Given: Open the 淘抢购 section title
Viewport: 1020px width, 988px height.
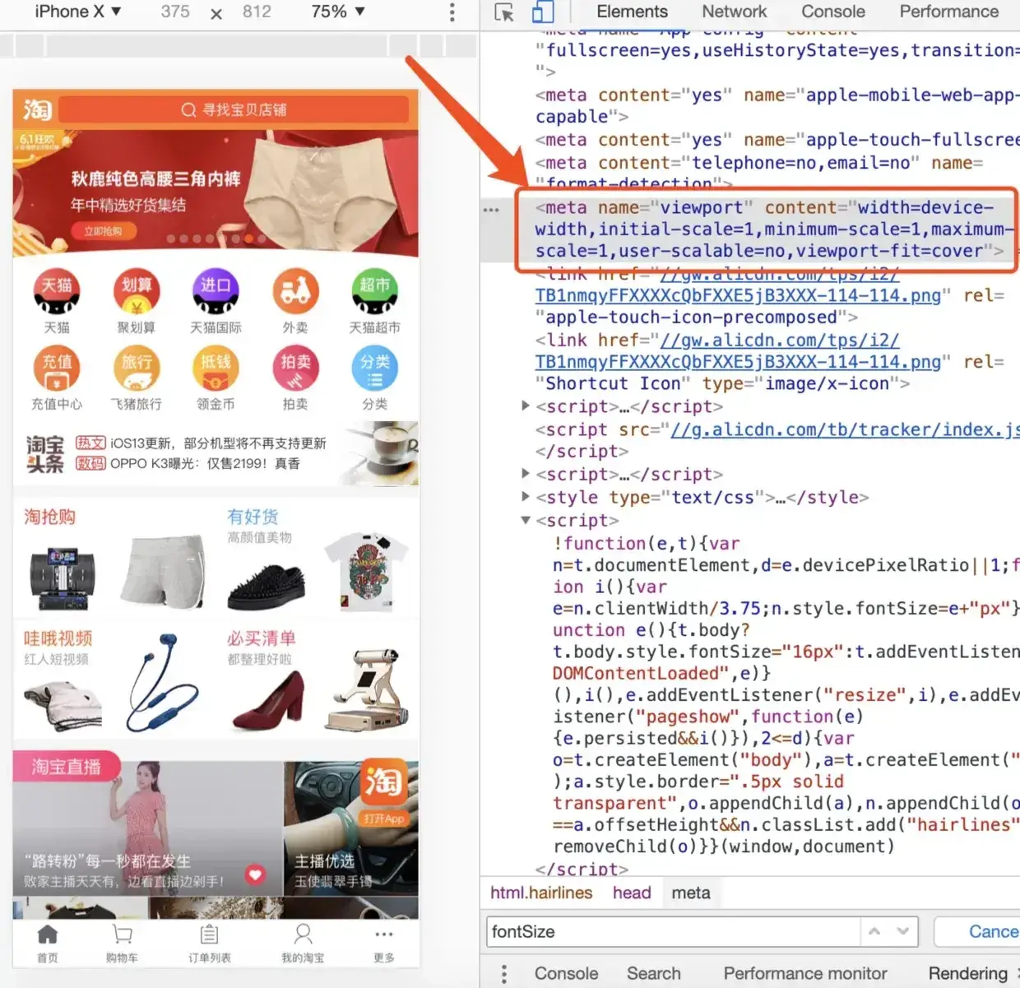Looking at the screenshot, I should click(x=49, y=517).
